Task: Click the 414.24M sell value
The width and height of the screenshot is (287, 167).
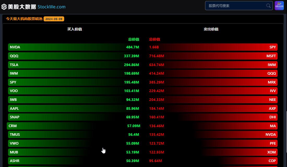Action: 157,73
